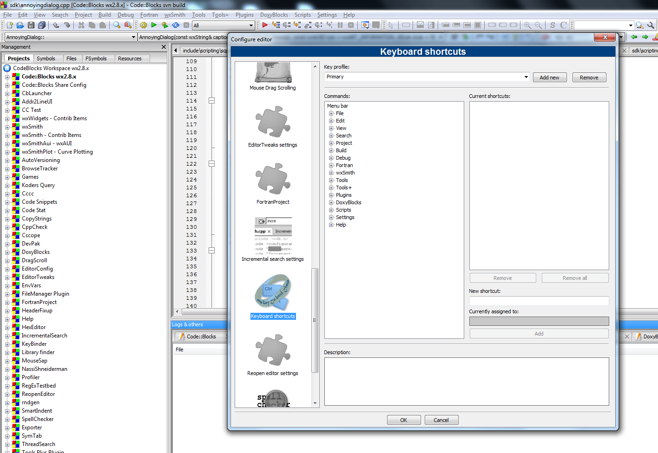Click the Rebuild icon with blue arrows
The height and width of the screenshot is (453, 658).
coord(176,25)
